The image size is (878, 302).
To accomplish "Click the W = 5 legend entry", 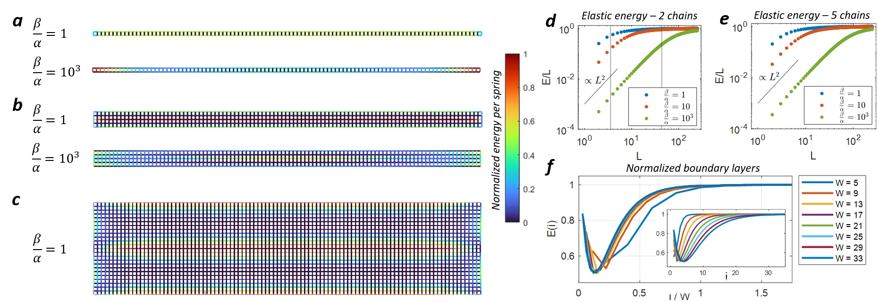I will [833, 183].
